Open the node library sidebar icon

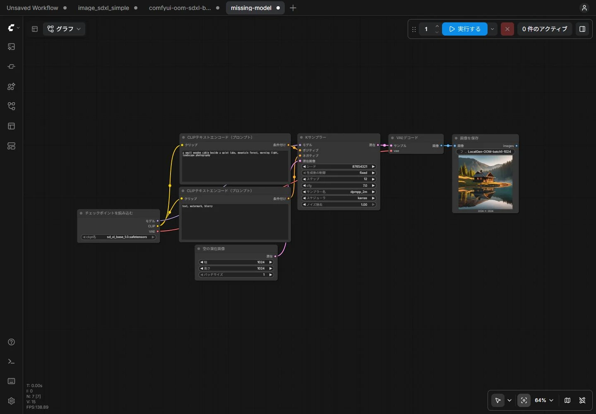[x=11, y=87]
